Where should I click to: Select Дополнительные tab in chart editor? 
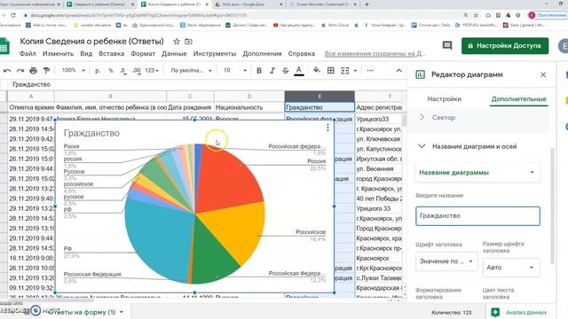click(518, 98)
